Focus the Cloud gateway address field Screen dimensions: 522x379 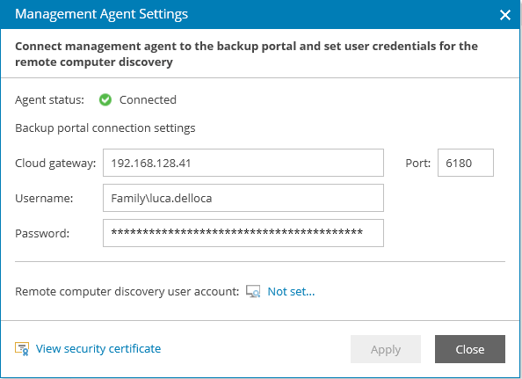click(243, 163)
